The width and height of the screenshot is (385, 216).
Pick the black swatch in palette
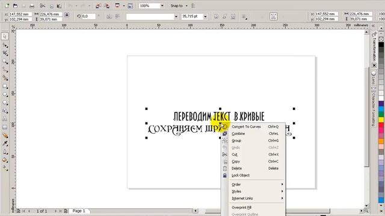(x=381, y=44)
